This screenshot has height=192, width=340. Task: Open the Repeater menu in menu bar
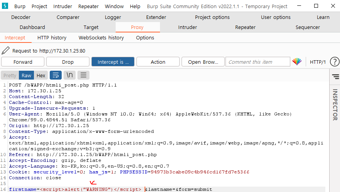[x=89, y=6]
